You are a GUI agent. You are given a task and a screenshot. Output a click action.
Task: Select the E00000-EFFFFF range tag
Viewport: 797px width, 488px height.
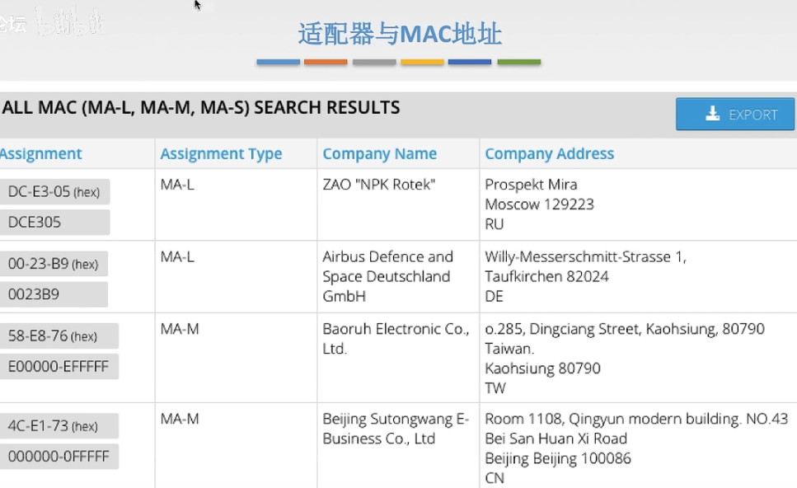(x=58, y=367)
